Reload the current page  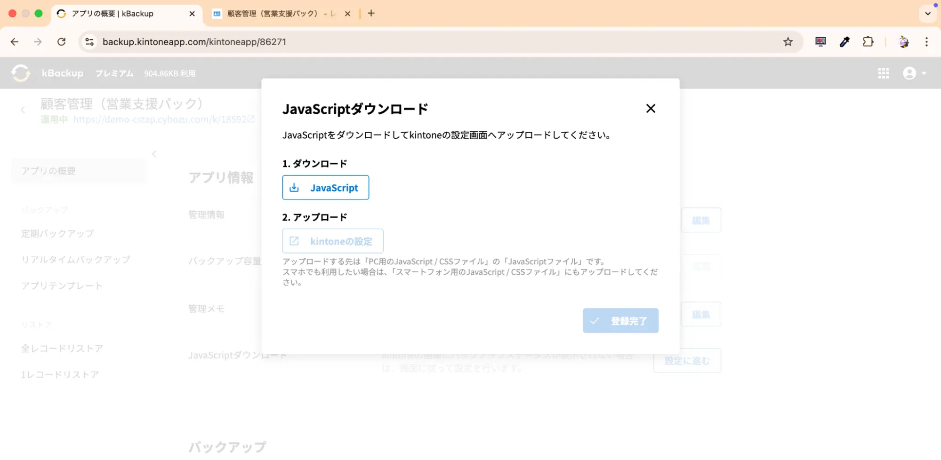(x=61, y=42)
